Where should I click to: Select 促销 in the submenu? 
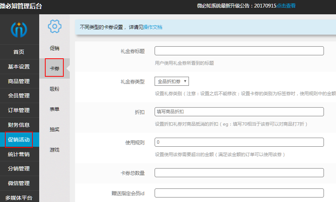pyautogui.click(x=54, y=48)
